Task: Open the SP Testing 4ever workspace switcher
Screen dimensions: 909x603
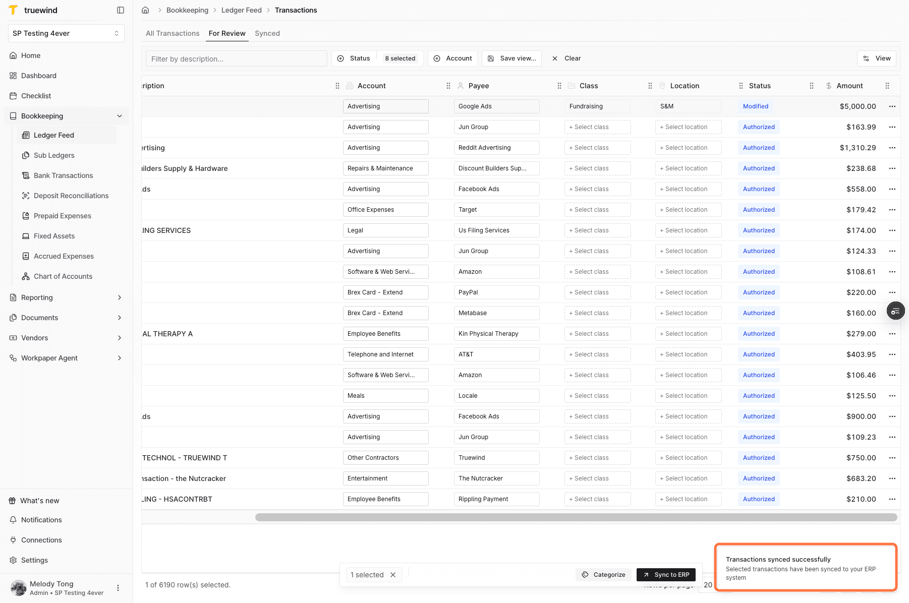Action: point(66,33)
